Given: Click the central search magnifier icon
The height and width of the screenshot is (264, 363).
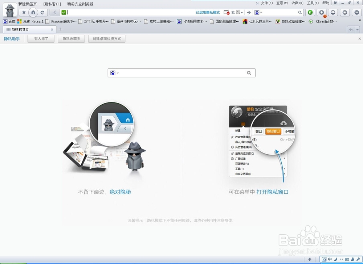Looking at the screenshot, I should [249, 73].
